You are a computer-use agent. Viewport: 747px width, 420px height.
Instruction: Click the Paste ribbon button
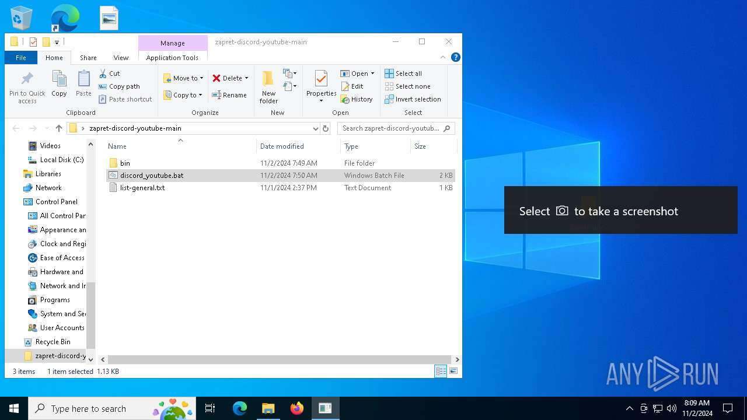pyautogui.click(x=83, y=84)
